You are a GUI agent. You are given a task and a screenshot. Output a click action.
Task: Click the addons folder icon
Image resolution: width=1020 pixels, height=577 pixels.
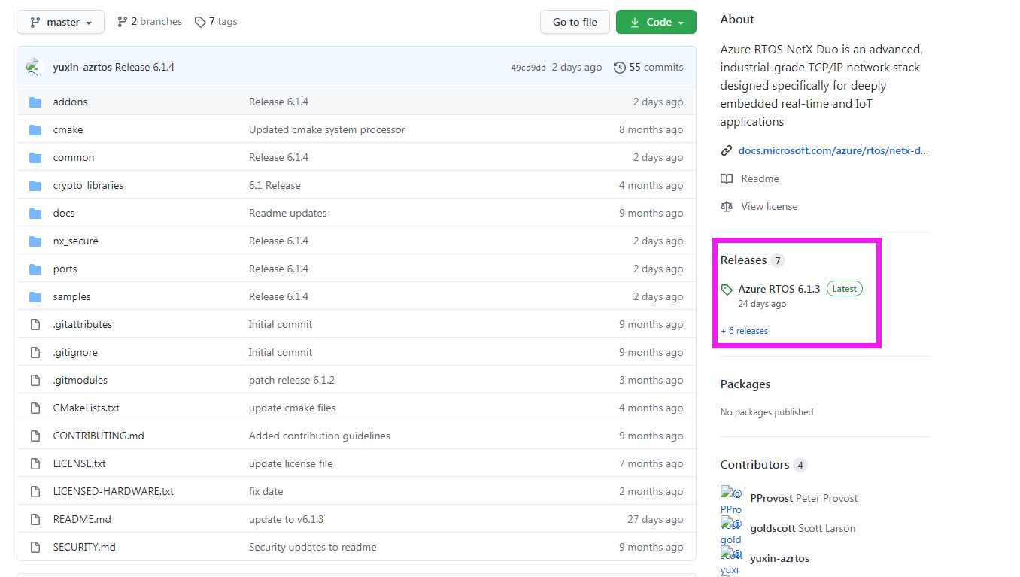coord(35,102)
